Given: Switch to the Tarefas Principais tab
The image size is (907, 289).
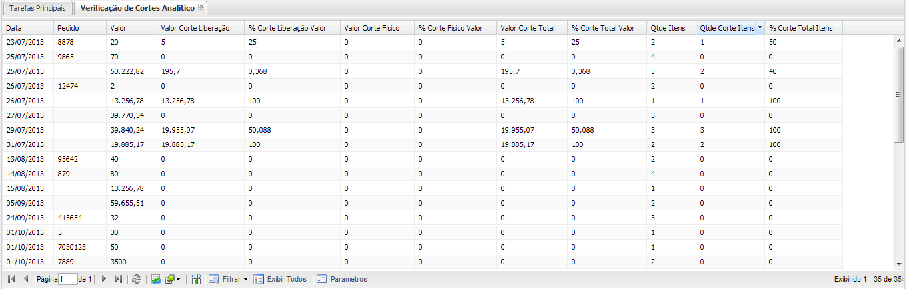Looking at the screenshot, I should pos(37,8).
